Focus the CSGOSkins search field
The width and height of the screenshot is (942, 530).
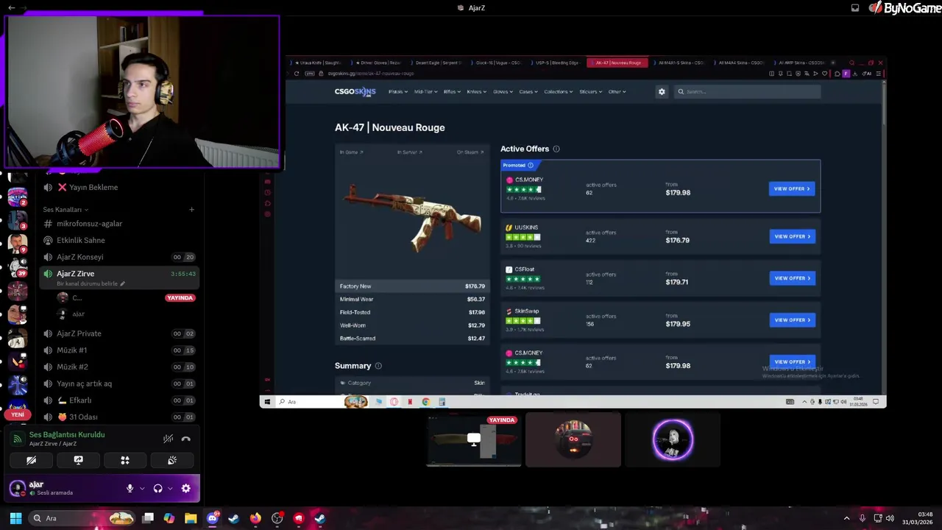tap(747, 92)
